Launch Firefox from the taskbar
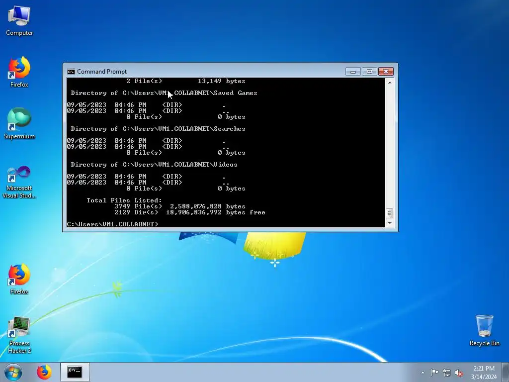Viewport: 509px width, 382px height. coord(44,372)
